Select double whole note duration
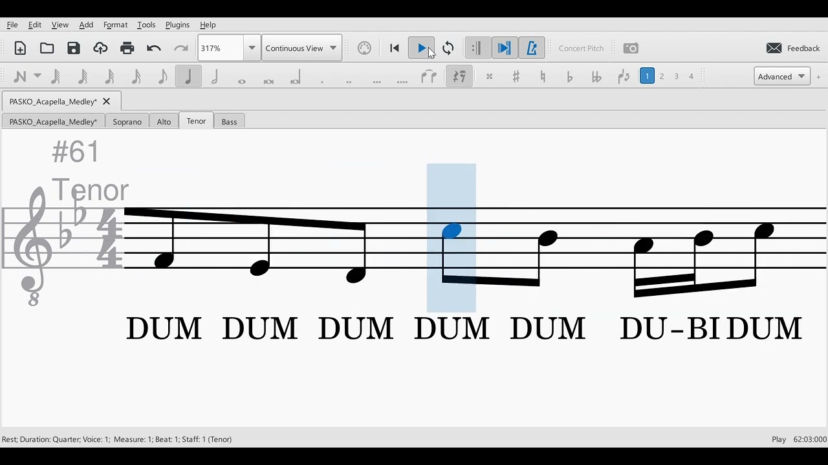Viewport: 828px width, 465px height. pos(268,81)
